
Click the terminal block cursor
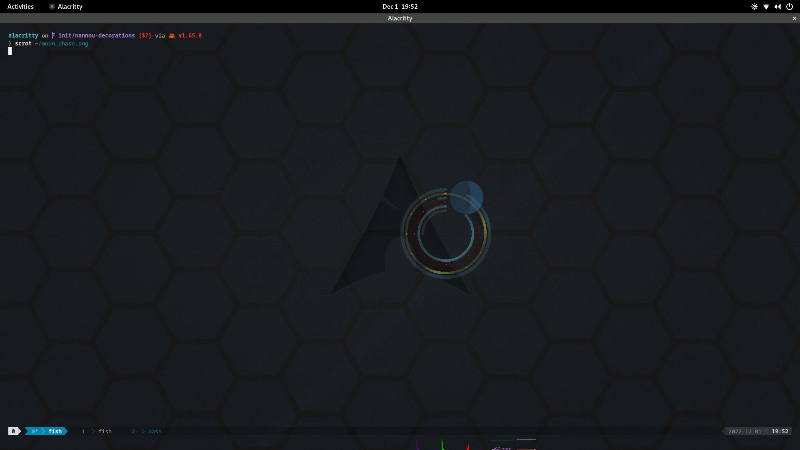tap(10, 51)
